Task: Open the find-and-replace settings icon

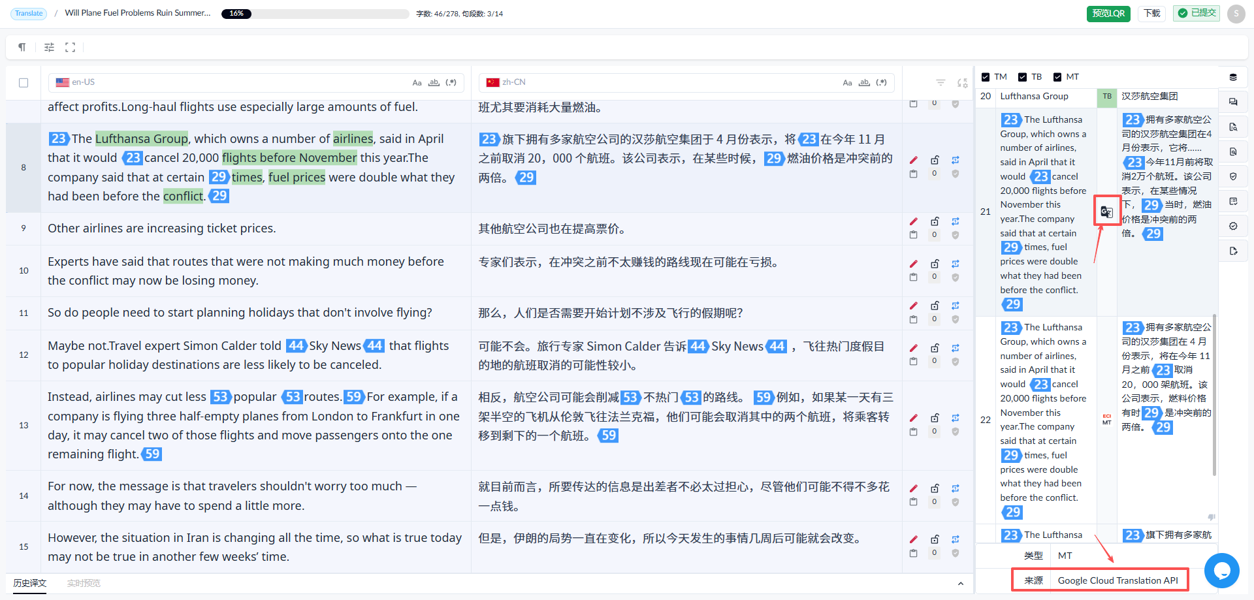Action: click(962, 82)
